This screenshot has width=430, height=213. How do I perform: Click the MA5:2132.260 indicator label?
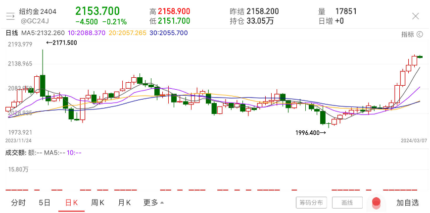(x=42, y=33)
